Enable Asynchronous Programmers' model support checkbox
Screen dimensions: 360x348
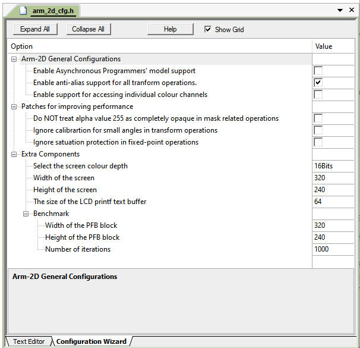[x=318, y=71]
